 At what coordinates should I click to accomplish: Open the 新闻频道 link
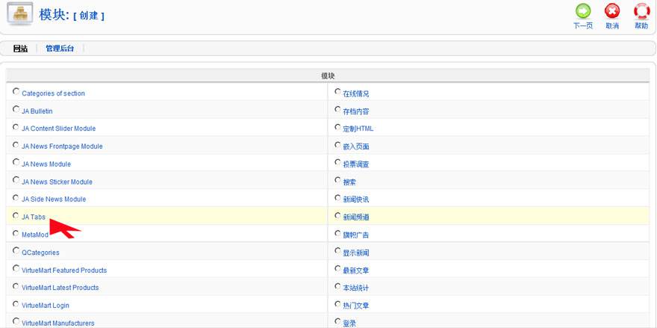click(356, 217)
